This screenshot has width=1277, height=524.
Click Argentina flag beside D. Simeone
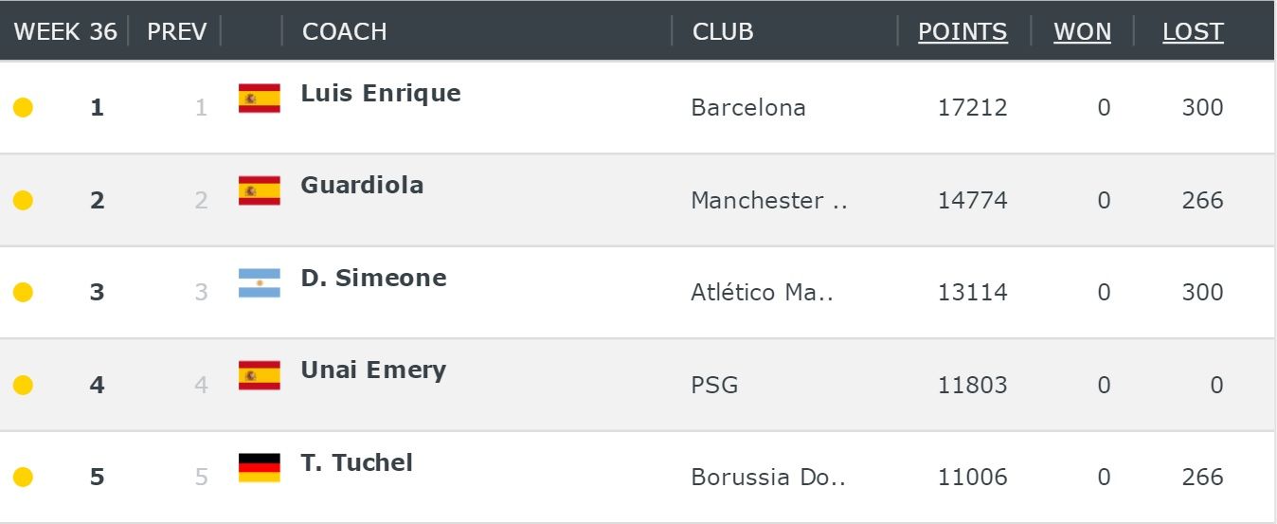pos(259,282)
